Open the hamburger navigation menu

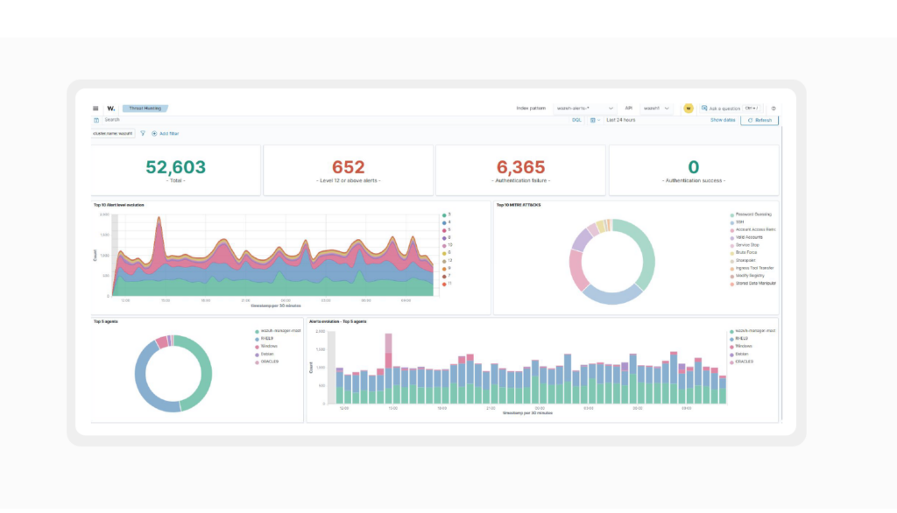pos(95,108)
